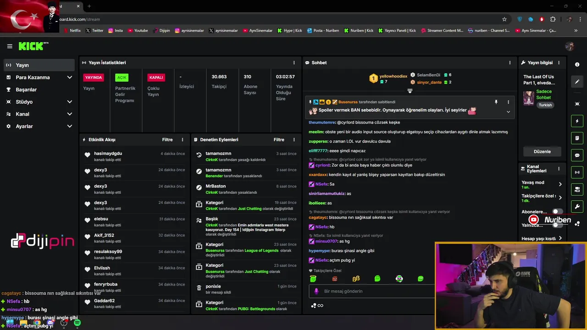
Task: Click stream cover thumbnail in Yayın bilgisi
Action: [x=529, y=98]
